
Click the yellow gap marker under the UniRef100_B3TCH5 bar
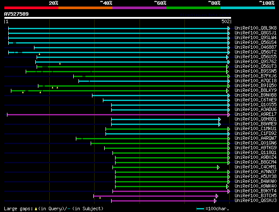pyautogui.click(x=100, y=198)
